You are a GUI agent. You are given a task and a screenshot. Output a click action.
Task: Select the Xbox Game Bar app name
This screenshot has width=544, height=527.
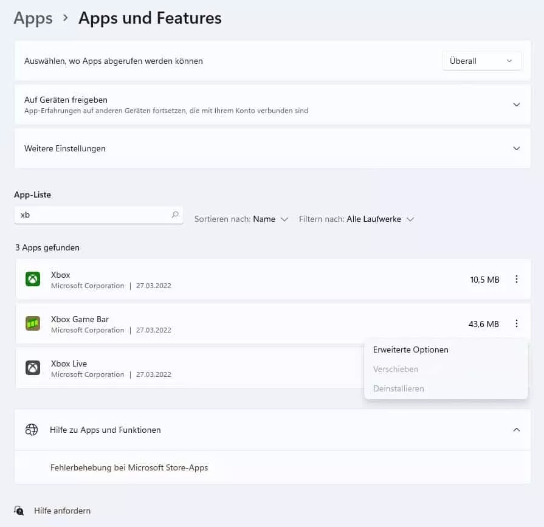[x=80, y=319]
